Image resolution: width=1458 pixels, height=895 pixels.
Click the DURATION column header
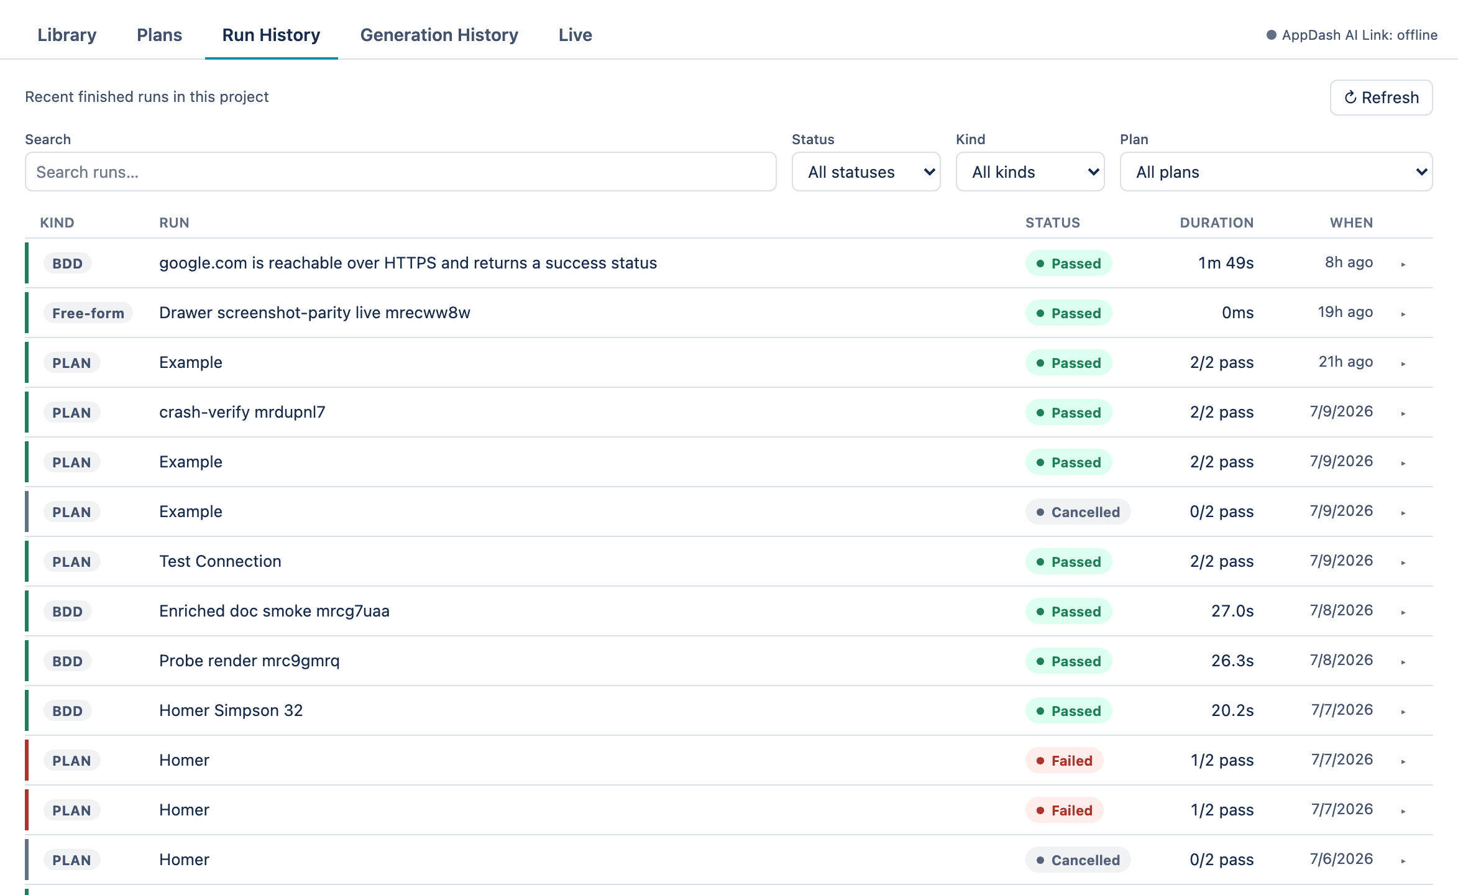pos(1217,223)
